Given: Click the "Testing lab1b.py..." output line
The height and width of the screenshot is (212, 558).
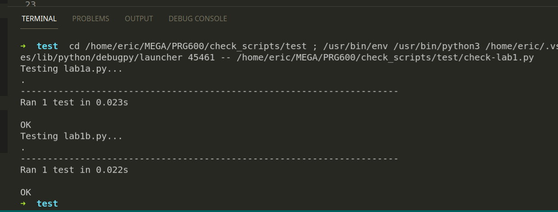Looking at the screenshot, I should tap(71, 136).
